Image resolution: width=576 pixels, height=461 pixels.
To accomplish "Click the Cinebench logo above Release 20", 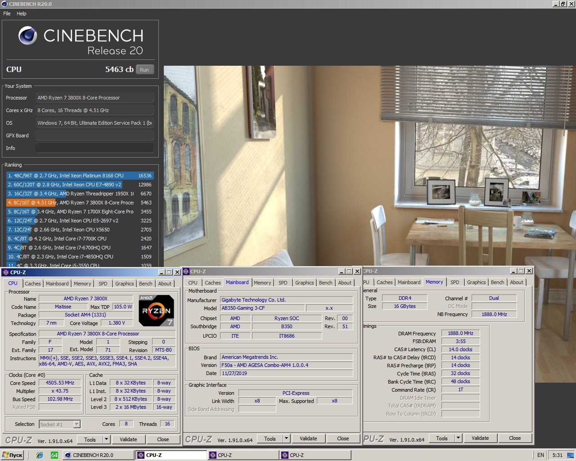I will [x=27, y=36].
